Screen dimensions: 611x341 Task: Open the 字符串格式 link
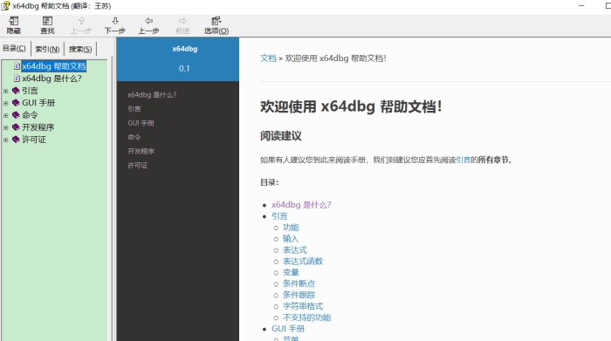pos(303,306)
